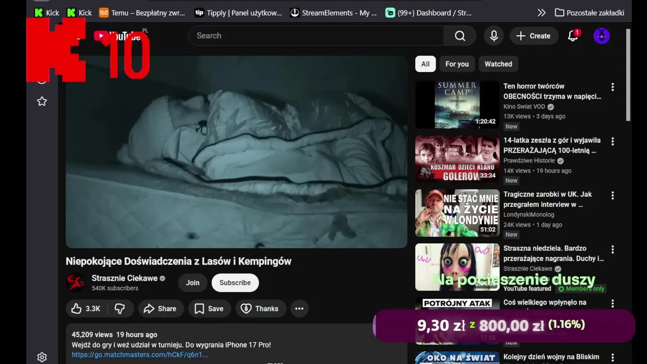Open the second Kick bookmark
The height and width of the screenshot is (364, 647).
coord(79,13)
